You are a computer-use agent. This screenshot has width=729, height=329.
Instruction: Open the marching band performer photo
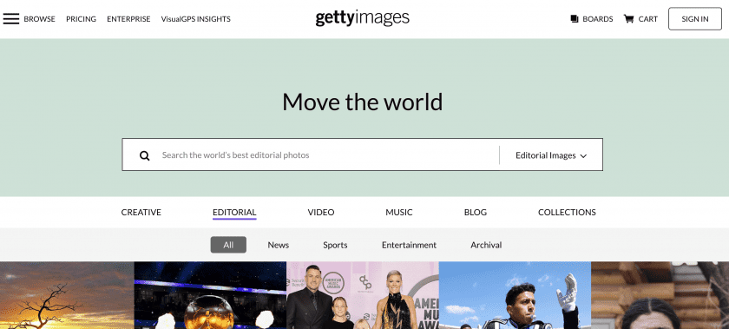pos(515,295)
